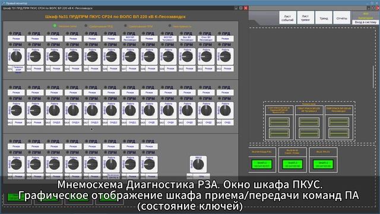The height and width of the screenshot is (214, 380).
Task: Click the ПРД lamp above ФОЛ ВЛ Чугуевка 2
Action: click(x=163, y=33)
